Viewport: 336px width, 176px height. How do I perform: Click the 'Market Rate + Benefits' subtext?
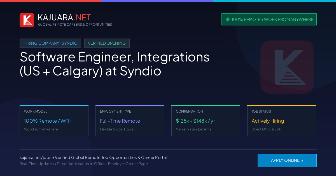[x=193, y=129]
